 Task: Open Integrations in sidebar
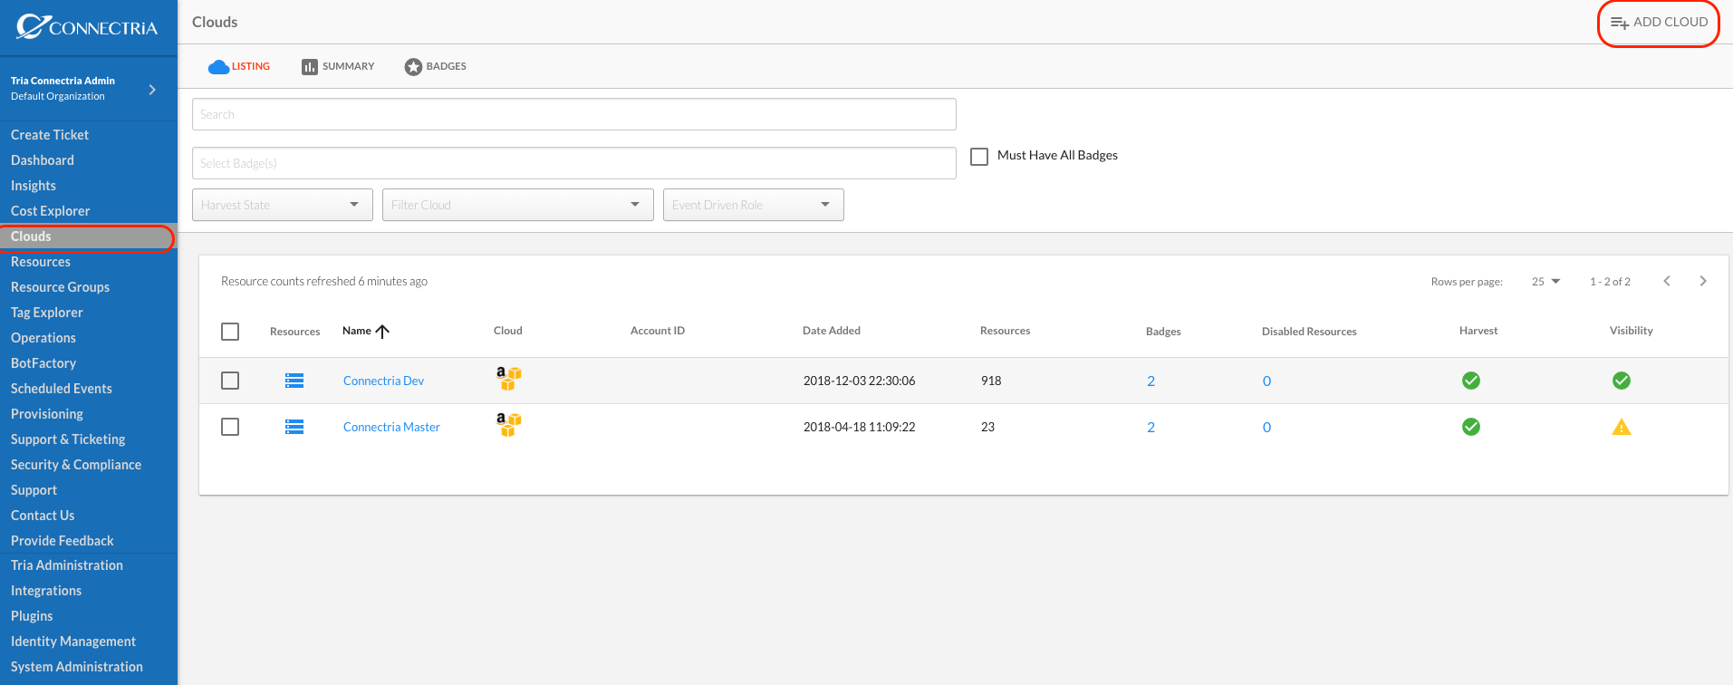pyautogui.click(x=46, y=591)
